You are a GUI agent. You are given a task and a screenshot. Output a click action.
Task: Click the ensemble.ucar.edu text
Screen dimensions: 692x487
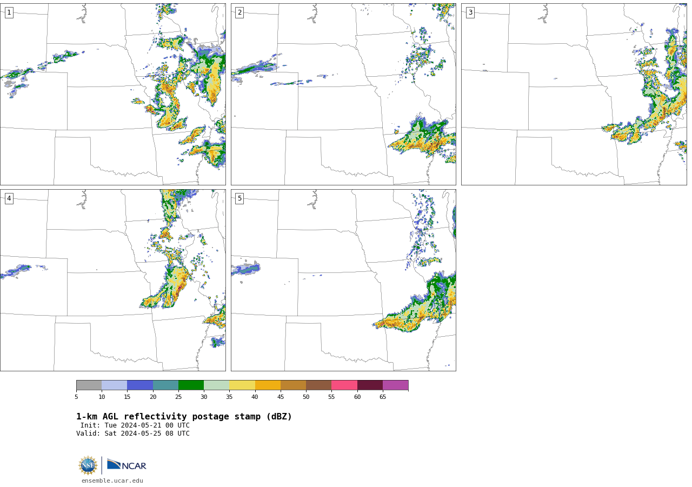(x=112, y=481)
